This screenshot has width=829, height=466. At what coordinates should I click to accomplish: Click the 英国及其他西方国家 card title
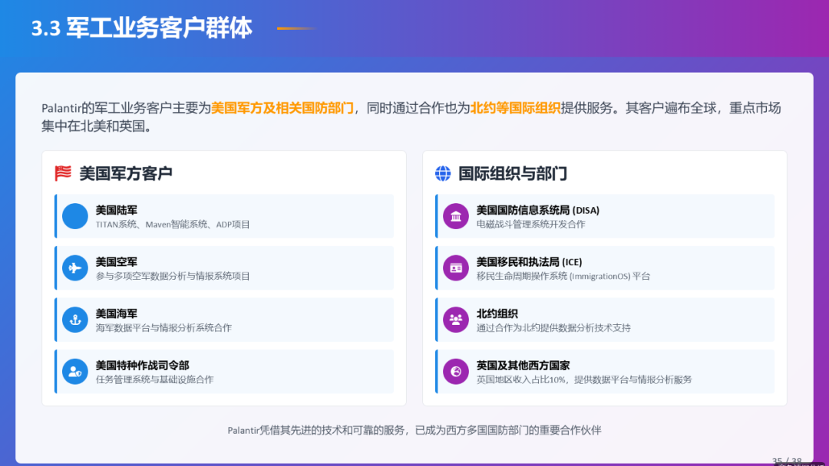(x=523, y=365)
